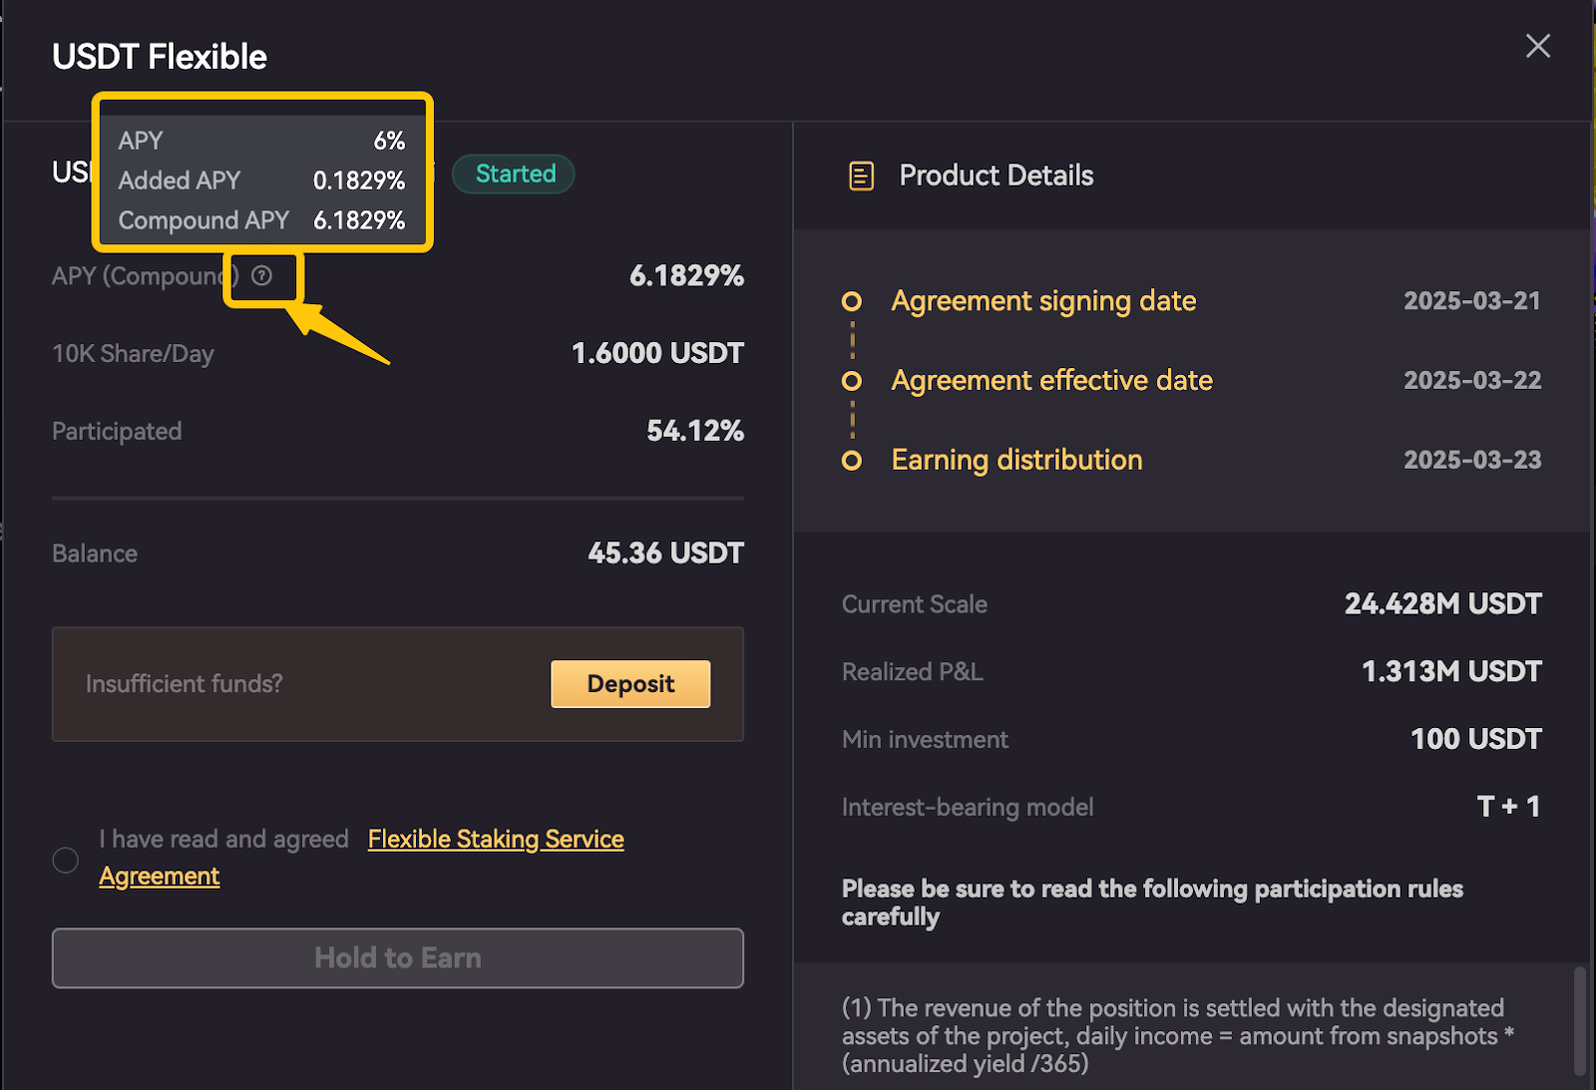Click the Product Details document icon
The image size is (1596, 1090).
pyautogui.click(x=861, y=177)
